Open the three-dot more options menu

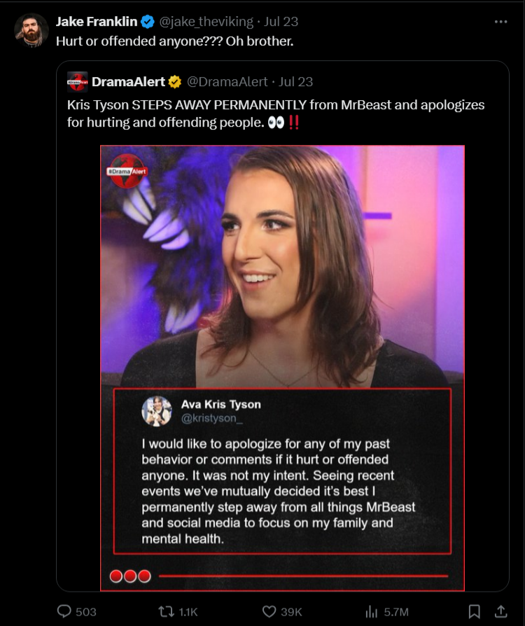pos(500,22)
